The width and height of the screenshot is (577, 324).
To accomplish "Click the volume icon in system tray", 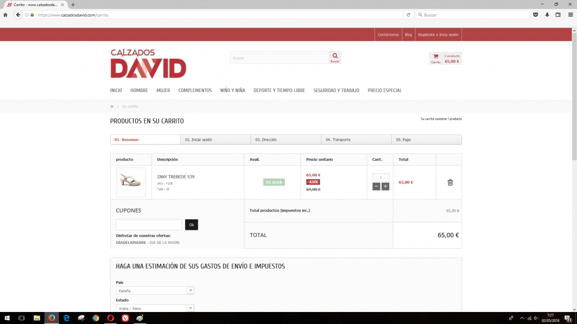I will 536,318.
